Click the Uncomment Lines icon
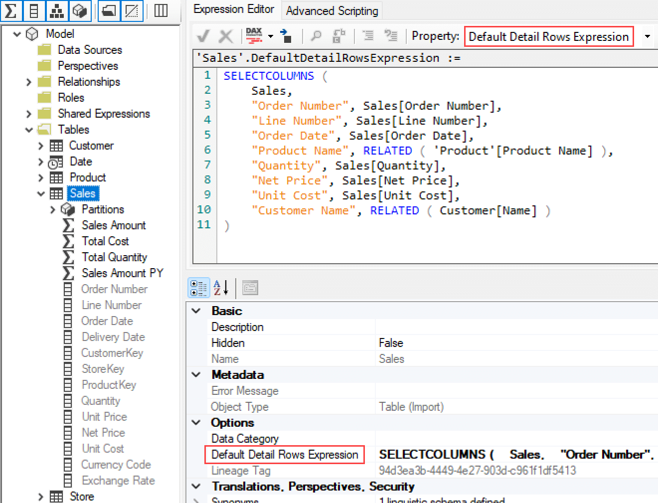 (391, 36)
